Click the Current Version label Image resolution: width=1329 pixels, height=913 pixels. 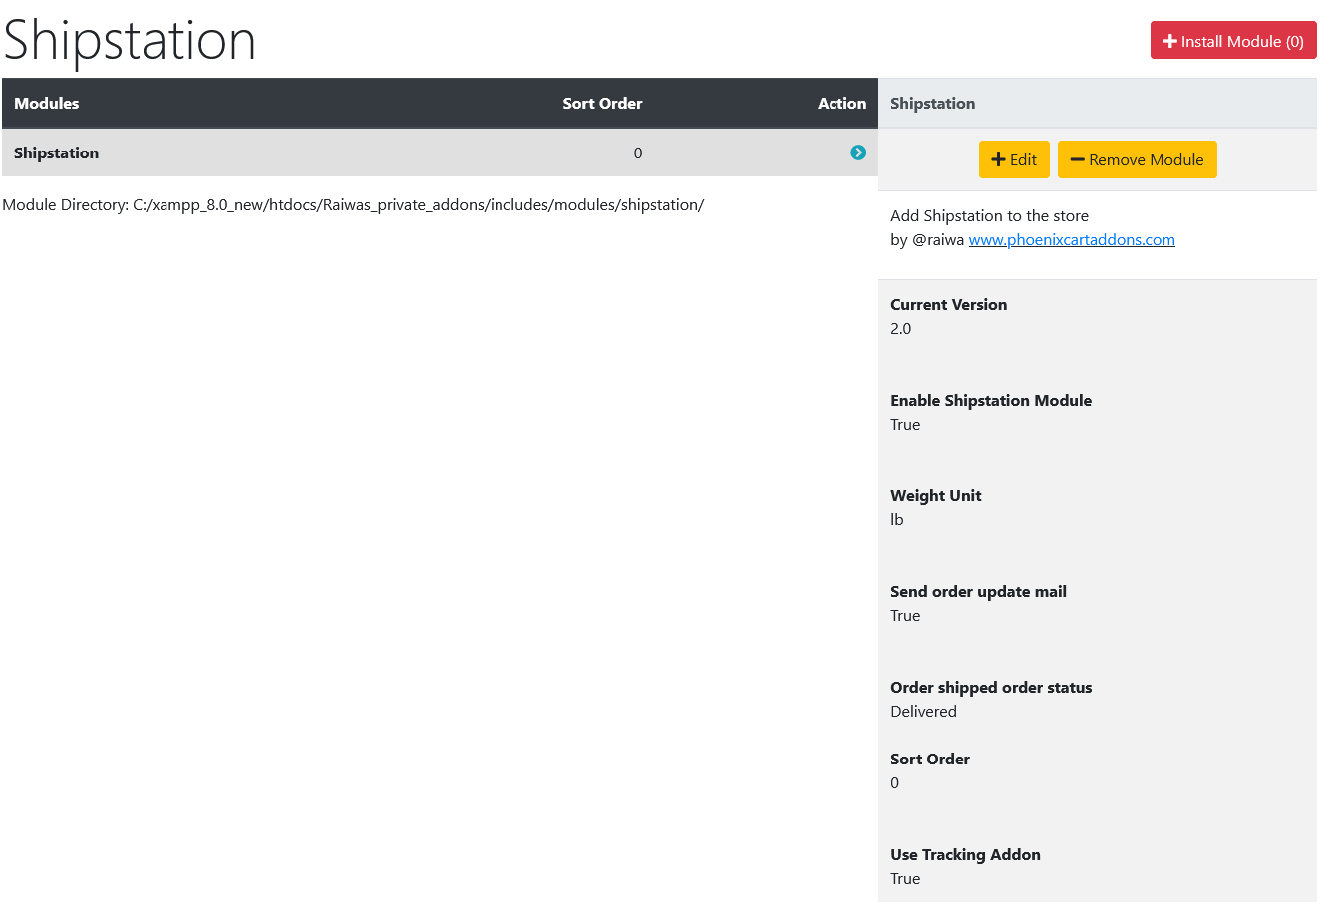click(949, 304)
